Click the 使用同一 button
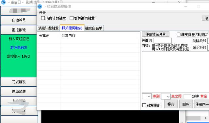This screenshot has height=123, width=209. tap(202, 104)
